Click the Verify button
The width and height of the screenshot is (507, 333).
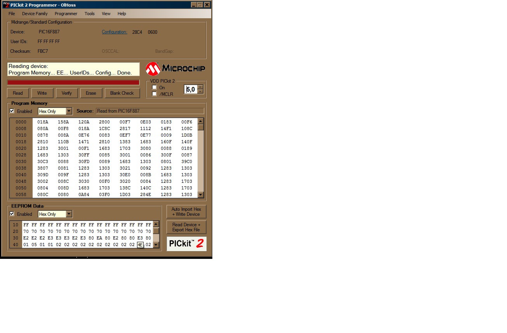coord(67,93)
